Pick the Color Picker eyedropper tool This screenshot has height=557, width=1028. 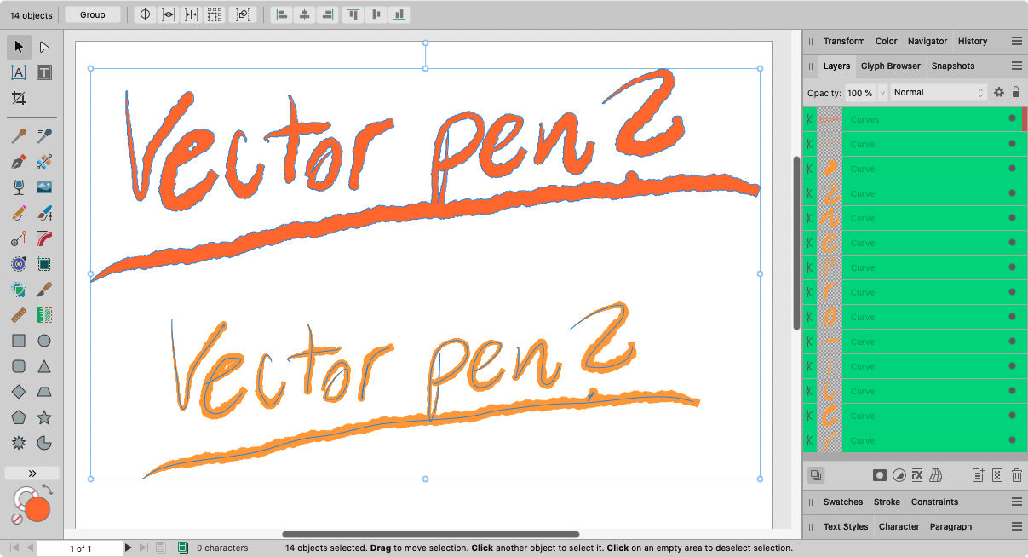[x=19, y=135]
